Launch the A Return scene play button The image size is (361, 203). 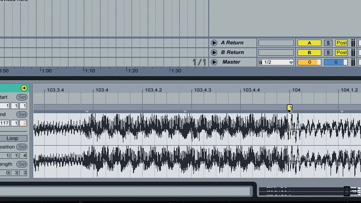coord(214,43)
